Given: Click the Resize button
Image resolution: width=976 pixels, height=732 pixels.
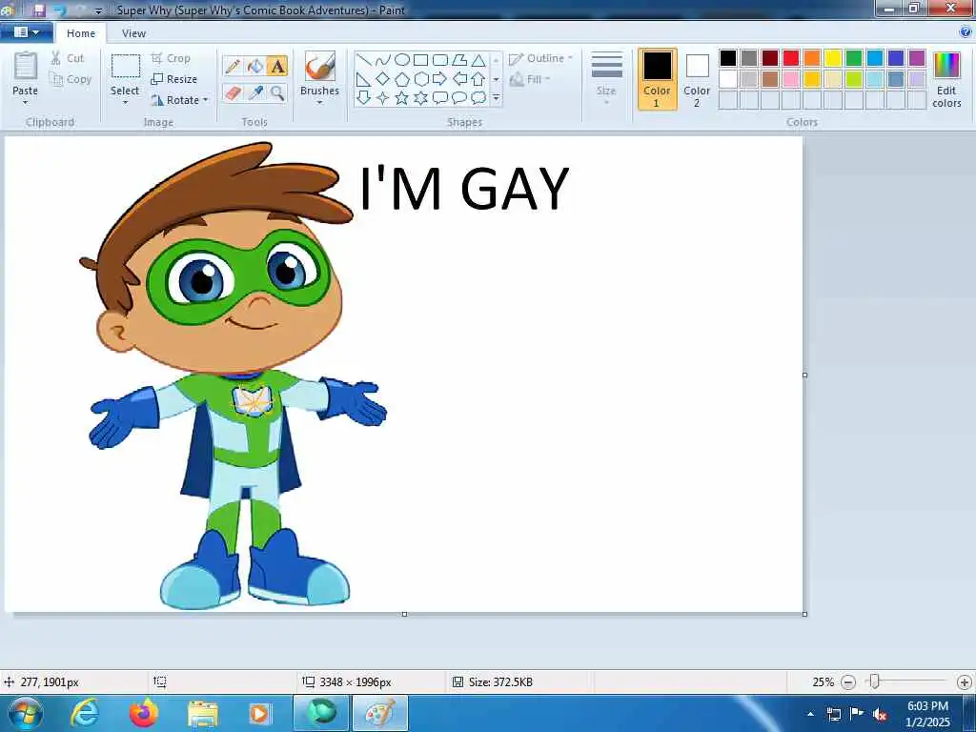Looking at the screenshot, I should click(x=174, y=79).
